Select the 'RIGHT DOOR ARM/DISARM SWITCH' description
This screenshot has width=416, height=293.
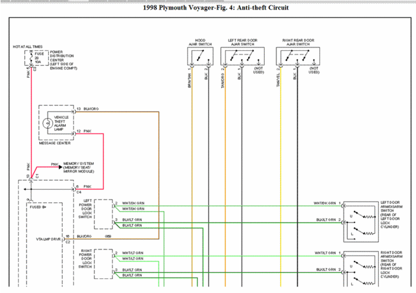(x=391, y=265)
